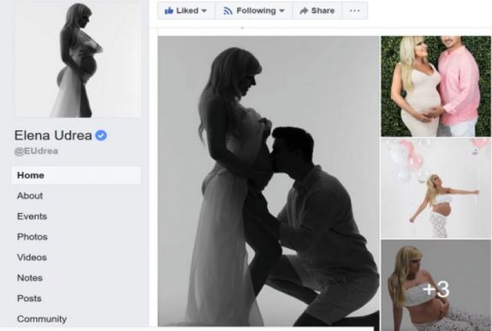
Task: Click the RSS feed icon on Following
Action: coord(228,11)
